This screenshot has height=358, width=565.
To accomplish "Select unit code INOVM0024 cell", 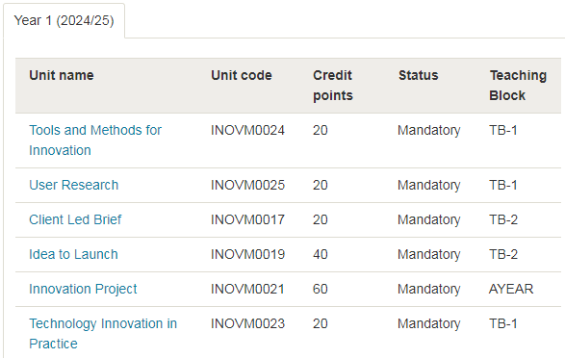I will [247, 130].
